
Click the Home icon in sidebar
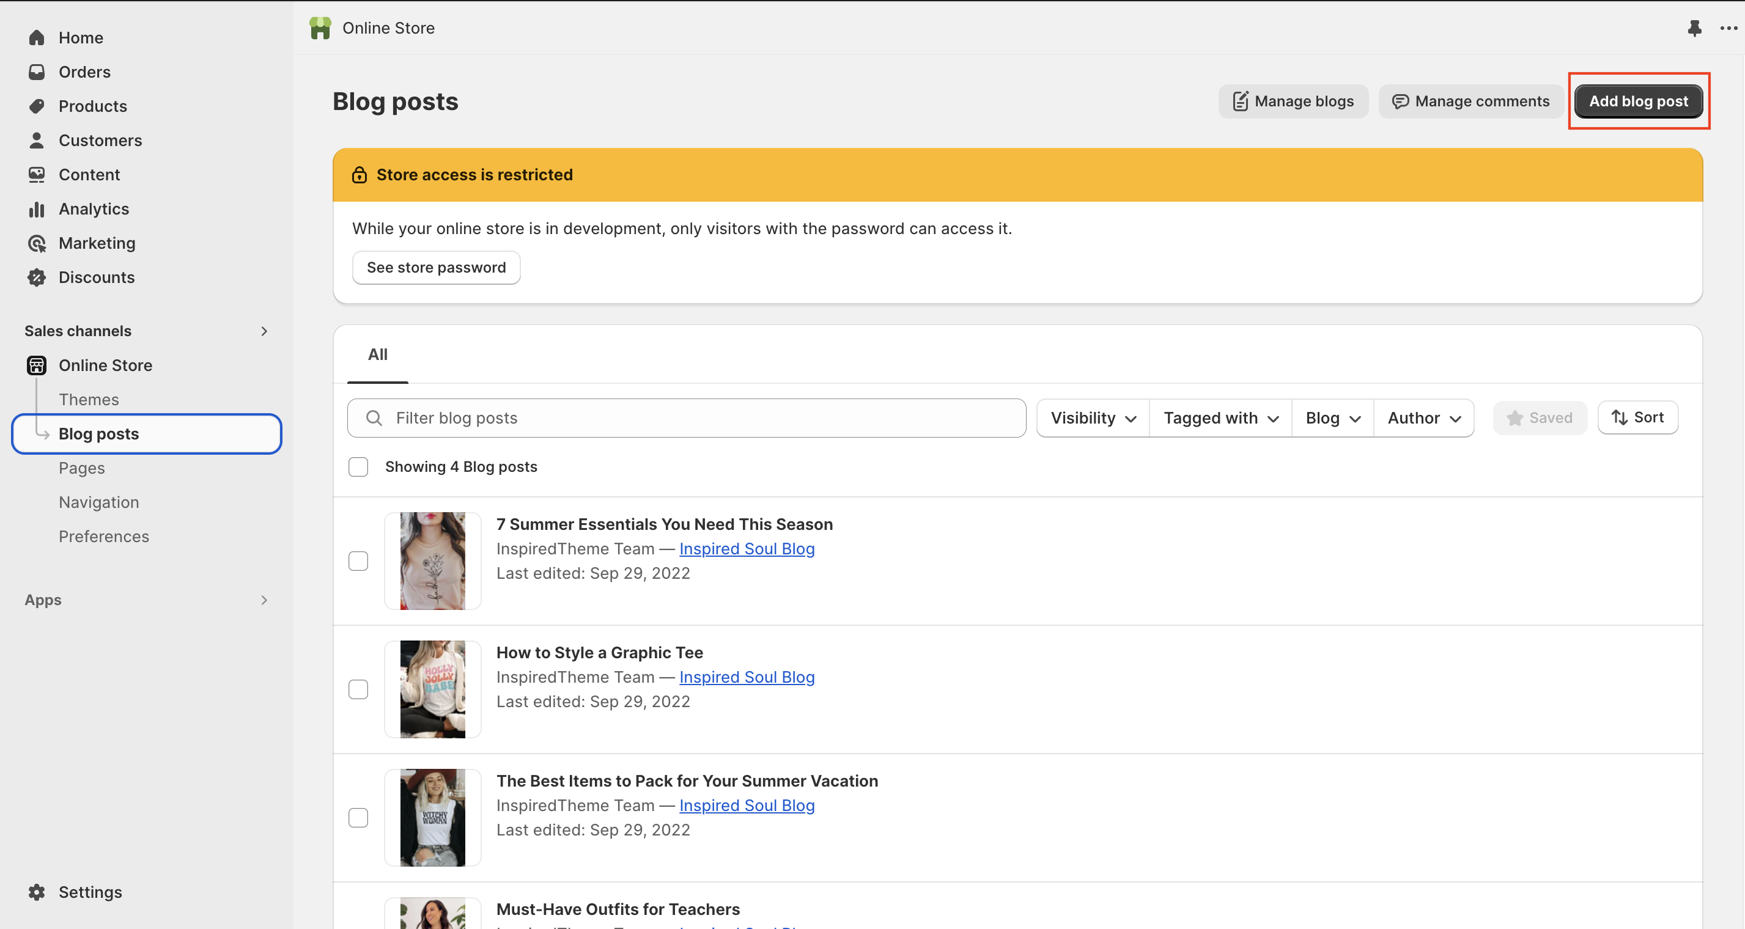coord(37,38)
